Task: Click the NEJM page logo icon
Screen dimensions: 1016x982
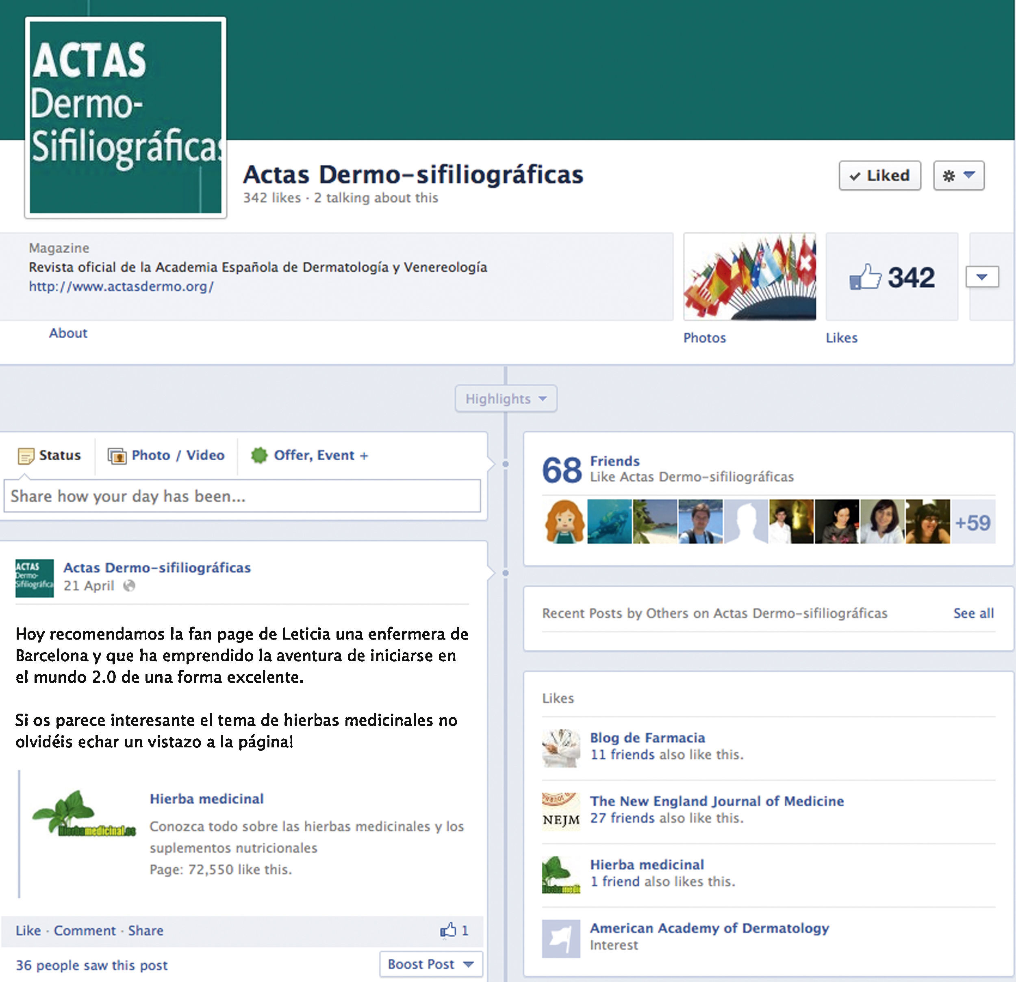Action: point(561,812)
